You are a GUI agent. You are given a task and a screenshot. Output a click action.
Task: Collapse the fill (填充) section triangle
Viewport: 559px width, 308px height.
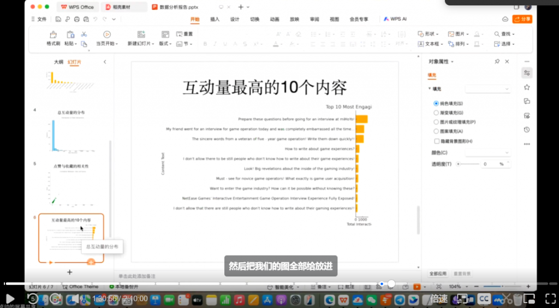pos(430,88)
